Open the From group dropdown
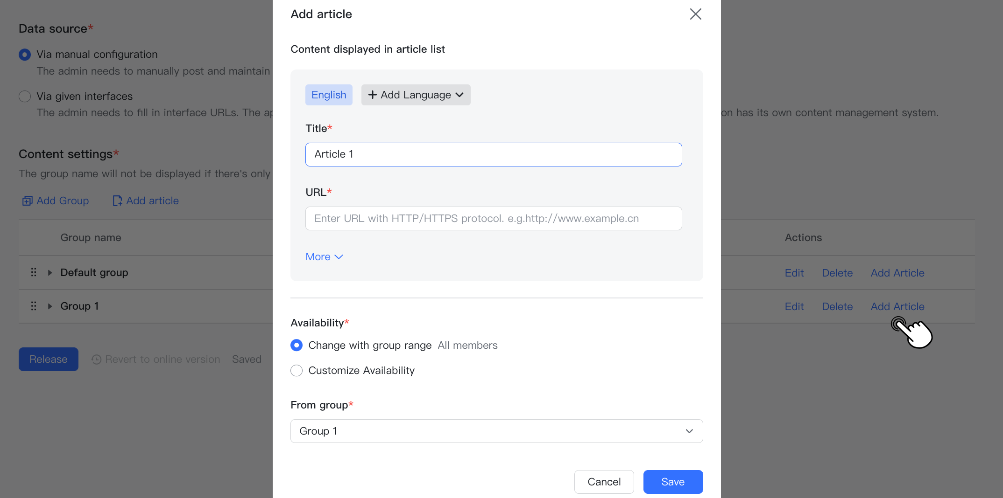 [496, 431]
